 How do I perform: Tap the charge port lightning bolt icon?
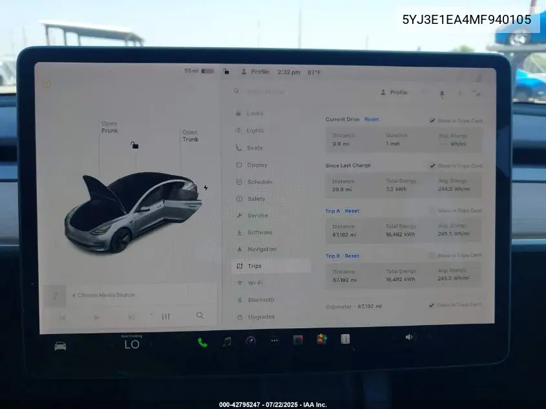tap(205, 188)
